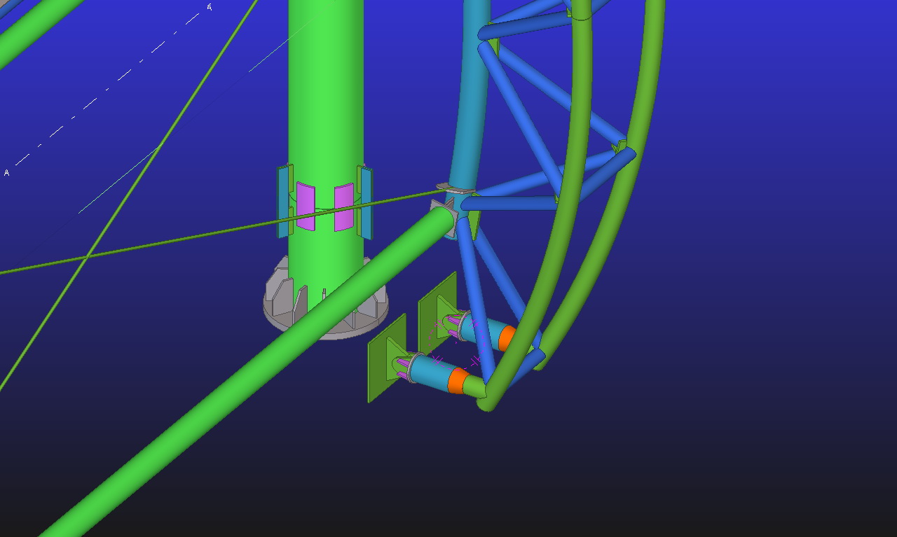Pick the front orange ring on the connector
Viewport: 897px width, 537px height.
click(x=458, y=382)
